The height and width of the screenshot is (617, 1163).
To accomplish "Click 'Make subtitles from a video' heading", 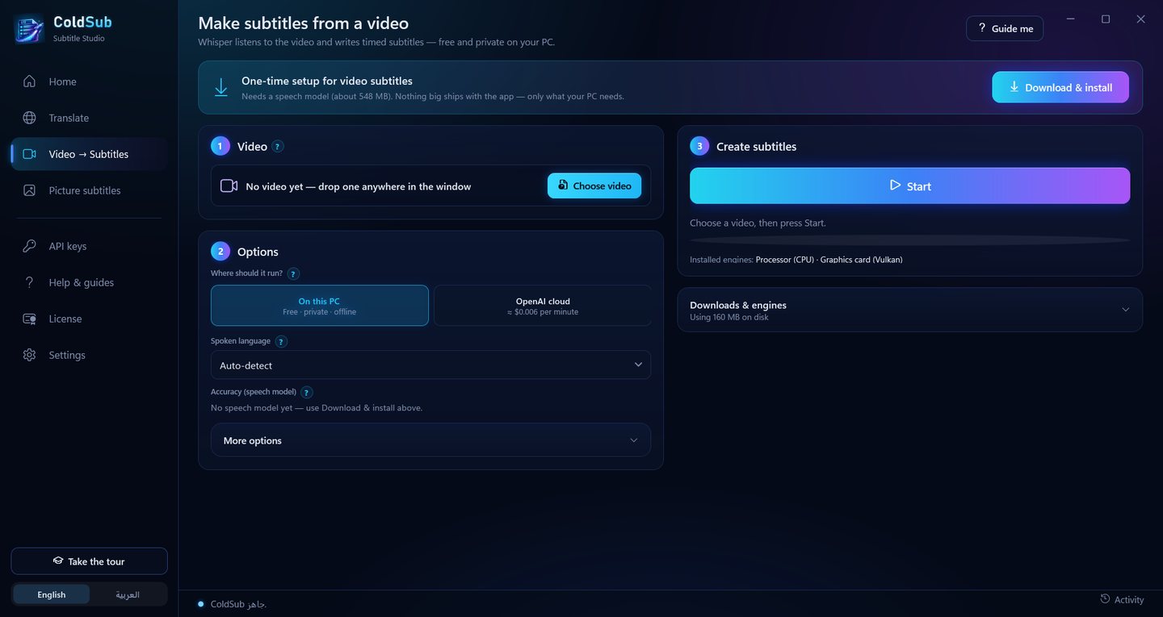I will (304, 23).
